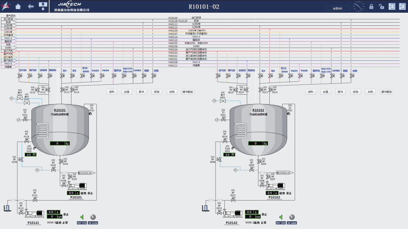Click P10141 rpm readout
408x229 pixels.
click(54, 216)
